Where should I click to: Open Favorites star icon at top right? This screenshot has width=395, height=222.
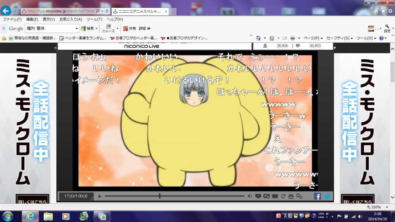click(x=383, y=11)
